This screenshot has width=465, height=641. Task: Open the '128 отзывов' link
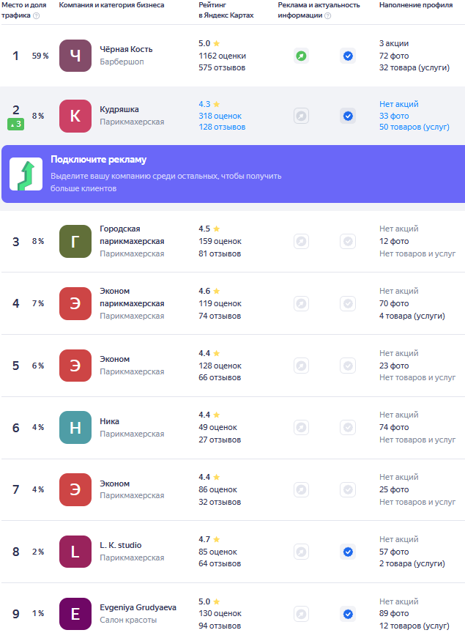[222, 127]
